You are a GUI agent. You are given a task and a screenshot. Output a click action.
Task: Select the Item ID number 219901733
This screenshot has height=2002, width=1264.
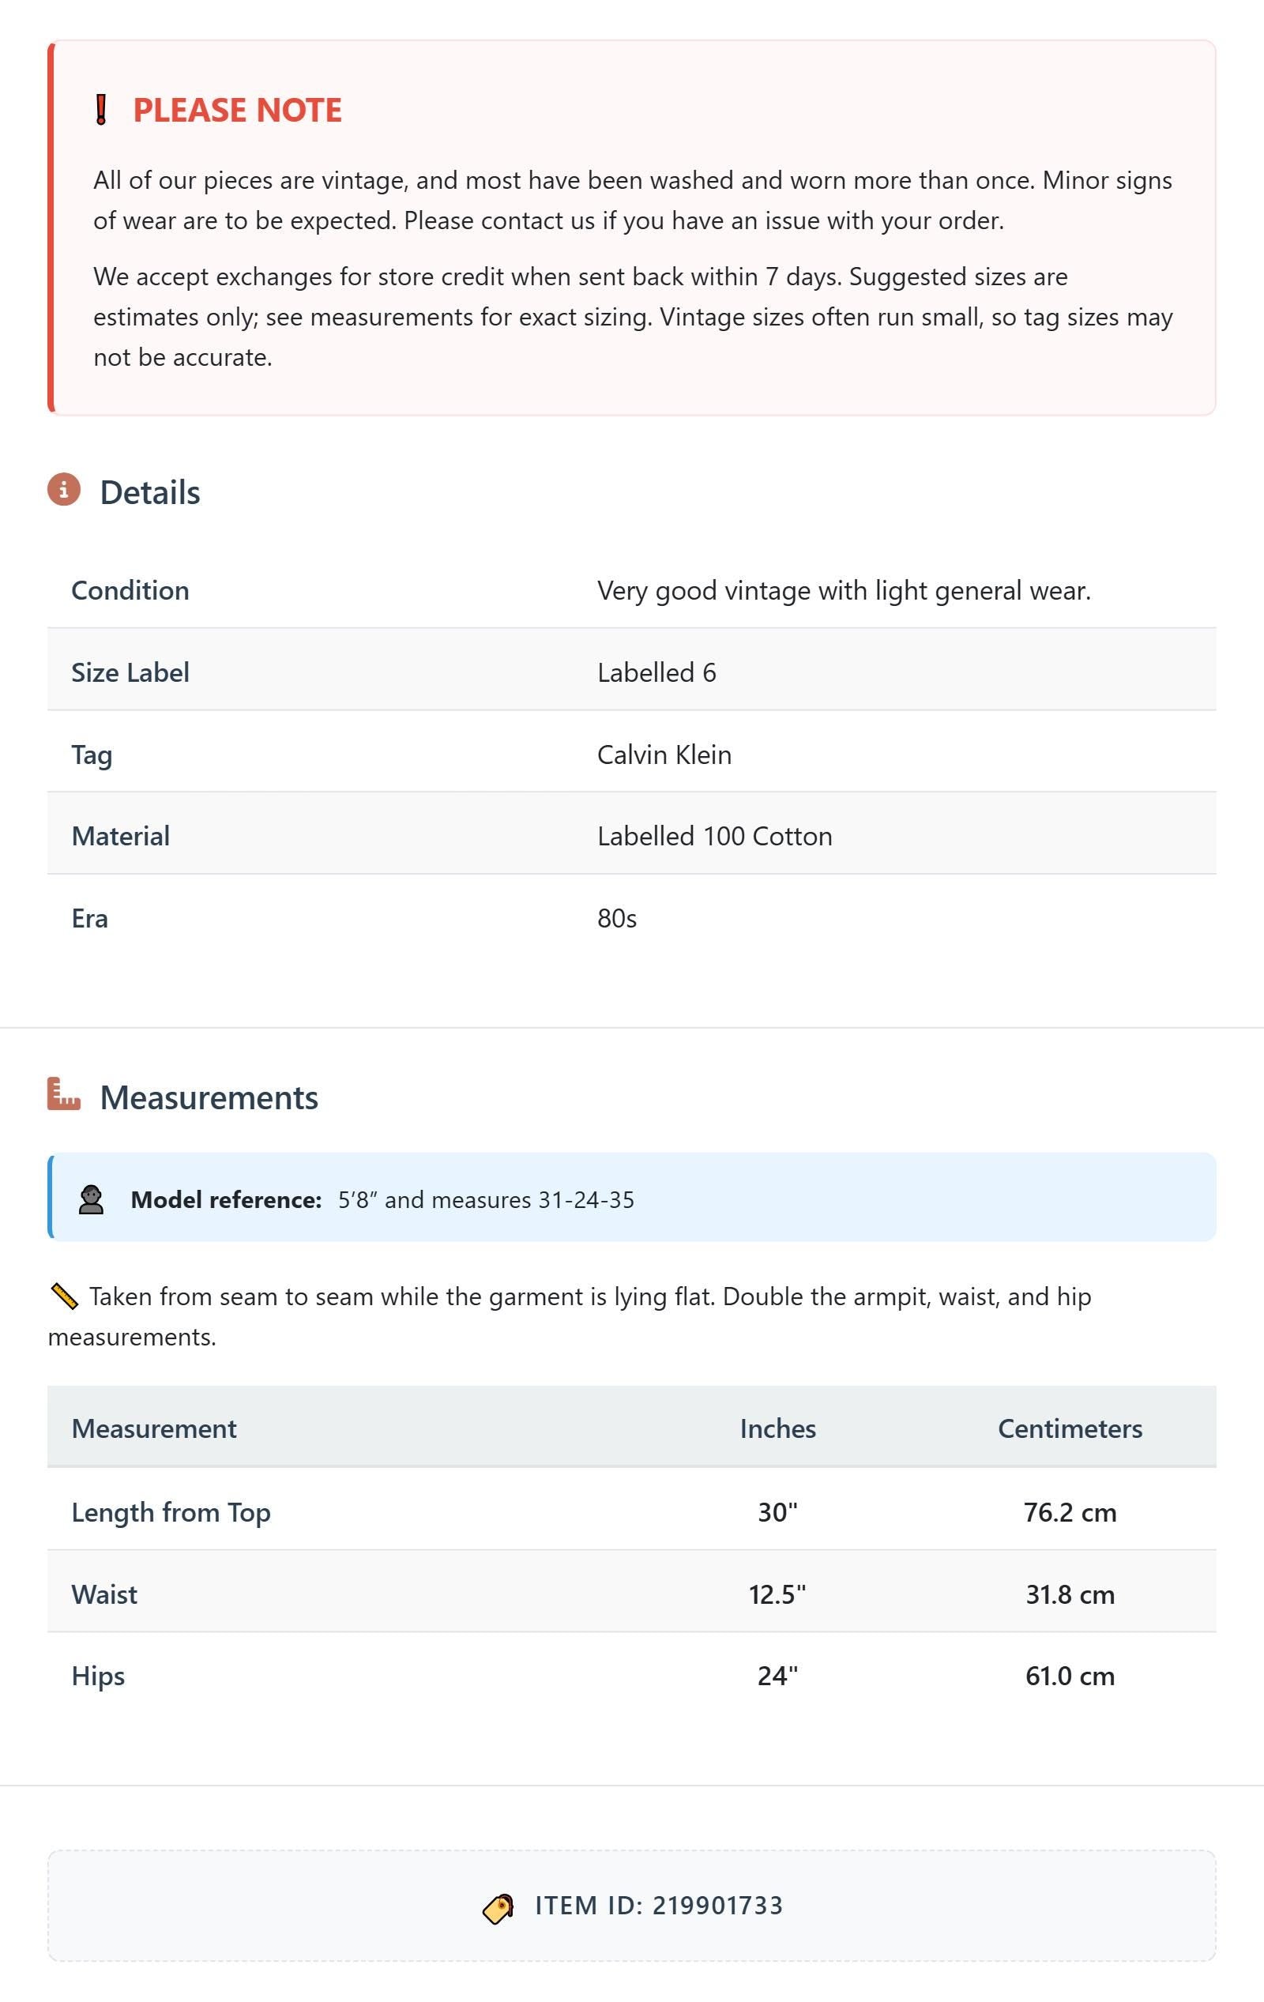[717, 1906]
